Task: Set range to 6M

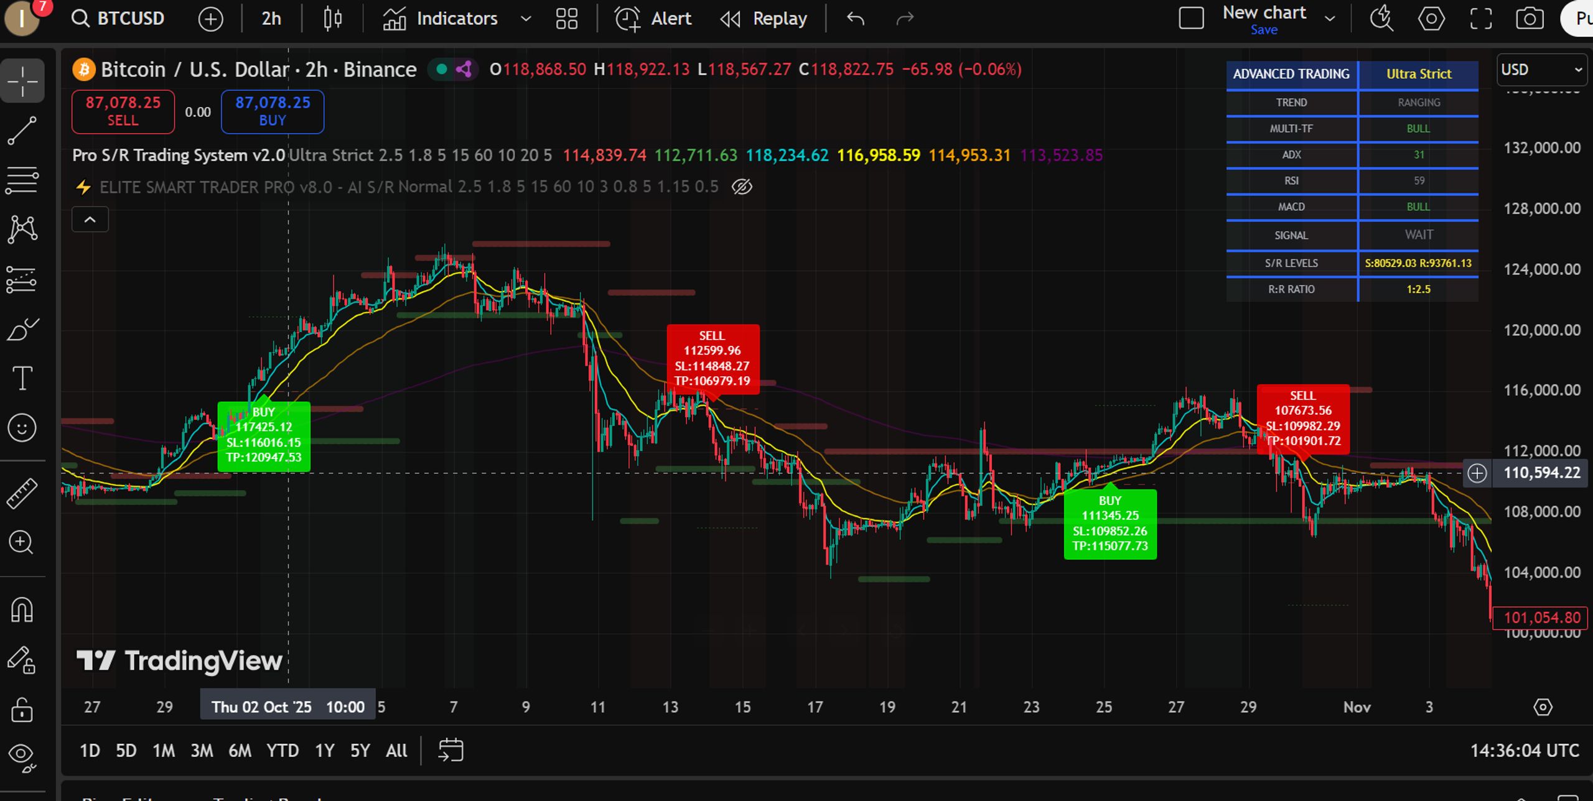Action: pos(240,751)
